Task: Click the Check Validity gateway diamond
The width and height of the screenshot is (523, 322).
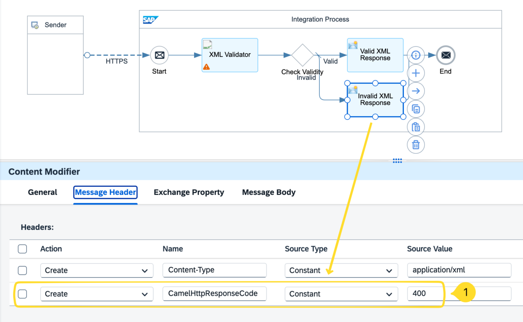Action: [x=302, y=55]
